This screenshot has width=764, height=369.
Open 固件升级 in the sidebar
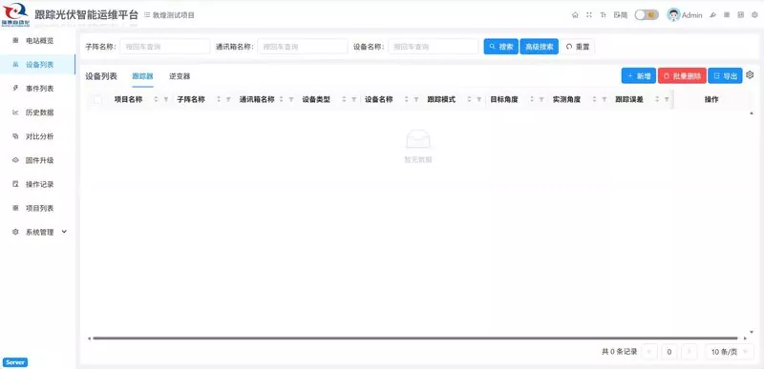click(37, 160)
